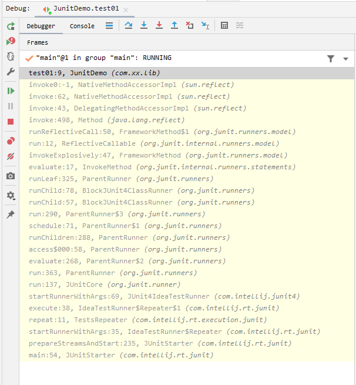The image size is (356, 385).
Task: Select frame main:54, JUnitStarter
Action: [187, 356]
